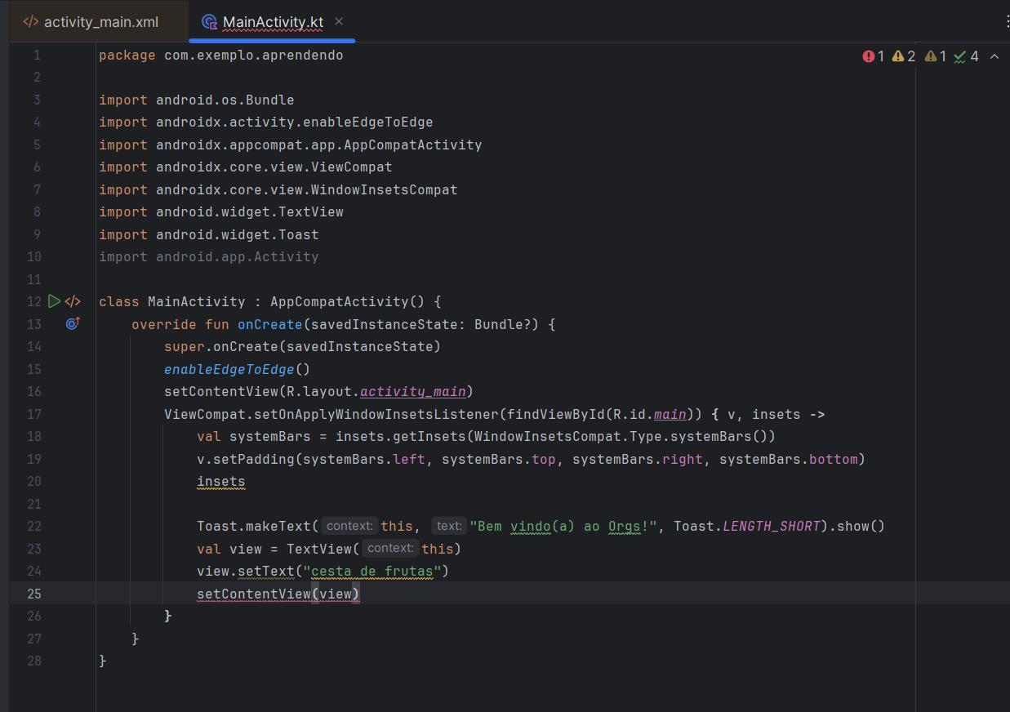Click the Kotlin file icon on MainActivity.kt tab

point(209,22)
